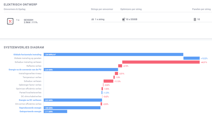Click the blue 1,98 MWh bar
Viewport: 212px width, 117px height.
(72, 108)
